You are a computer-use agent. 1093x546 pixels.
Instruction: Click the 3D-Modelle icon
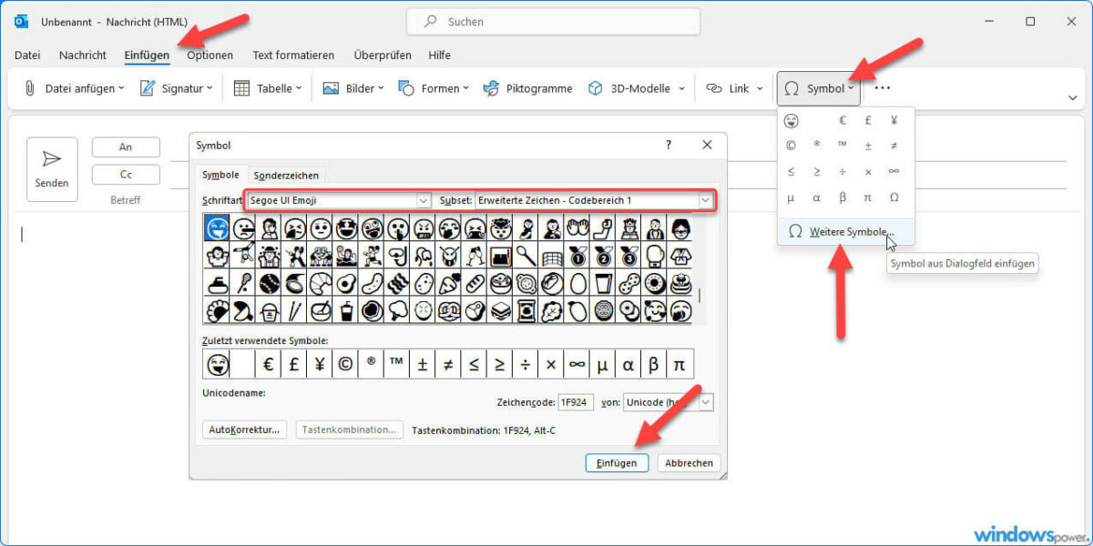[x=595, y=88]
